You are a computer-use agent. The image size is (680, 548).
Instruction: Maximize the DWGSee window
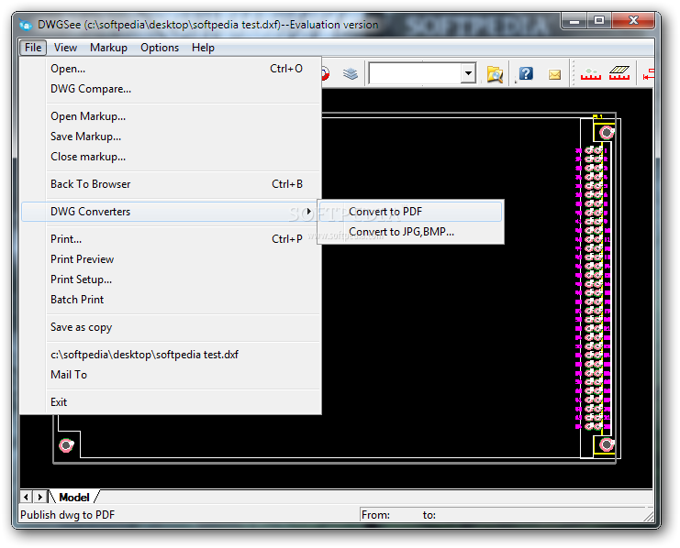coord(599,20)
